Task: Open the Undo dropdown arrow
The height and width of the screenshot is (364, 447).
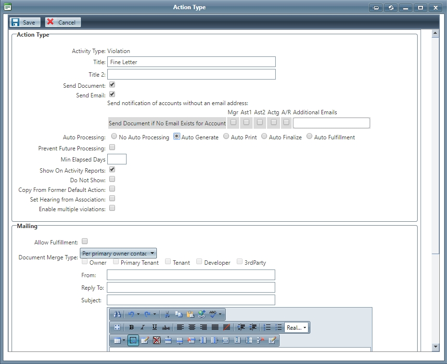Action: pos(138,314)
